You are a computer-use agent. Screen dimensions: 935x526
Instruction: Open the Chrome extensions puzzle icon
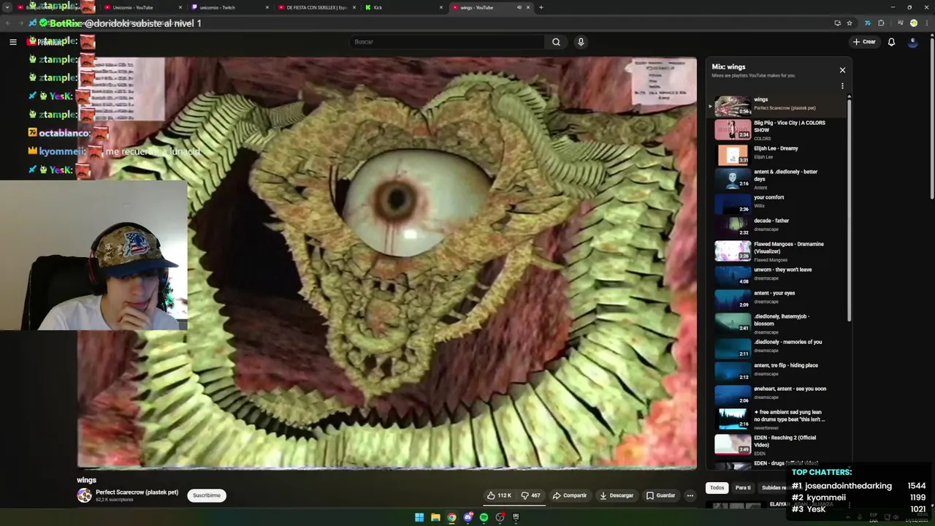(881, 23)
